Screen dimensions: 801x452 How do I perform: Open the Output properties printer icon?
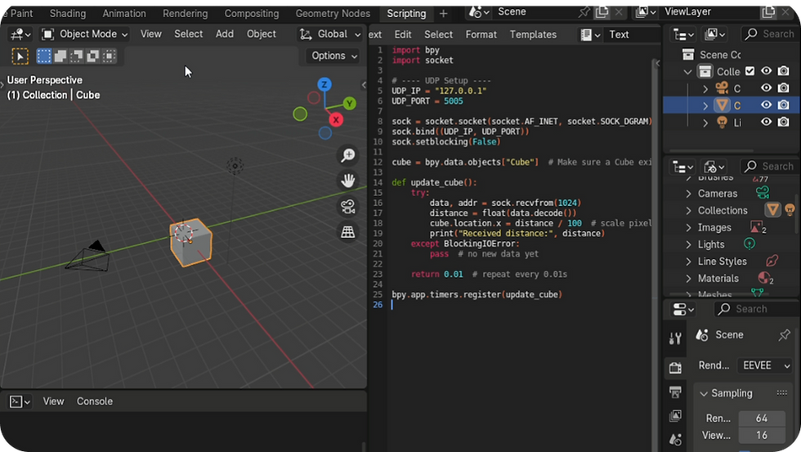(x=675, y=392)
